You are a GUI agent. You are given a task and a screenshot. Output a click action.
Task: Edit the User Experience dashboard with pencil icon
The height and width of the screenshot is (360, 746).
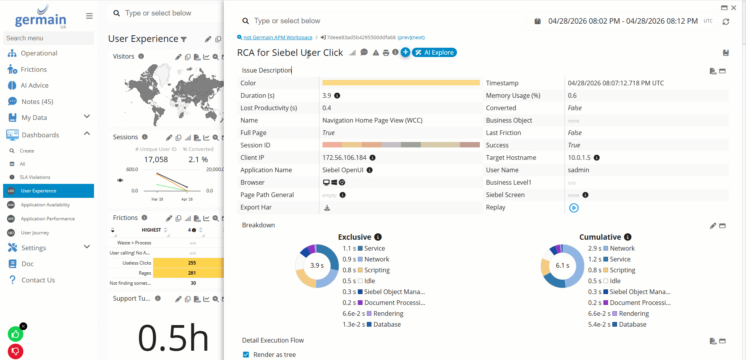coord(208,39)
